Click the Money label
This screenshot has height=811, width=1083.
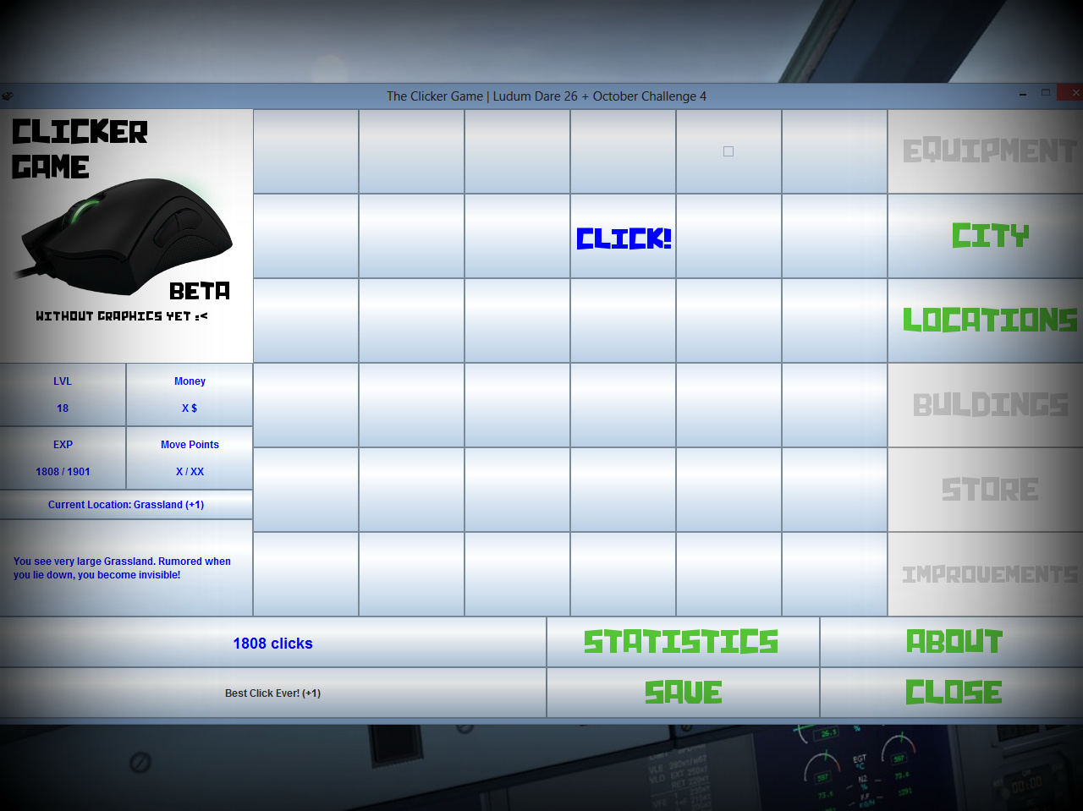click(x=190, y=381)
